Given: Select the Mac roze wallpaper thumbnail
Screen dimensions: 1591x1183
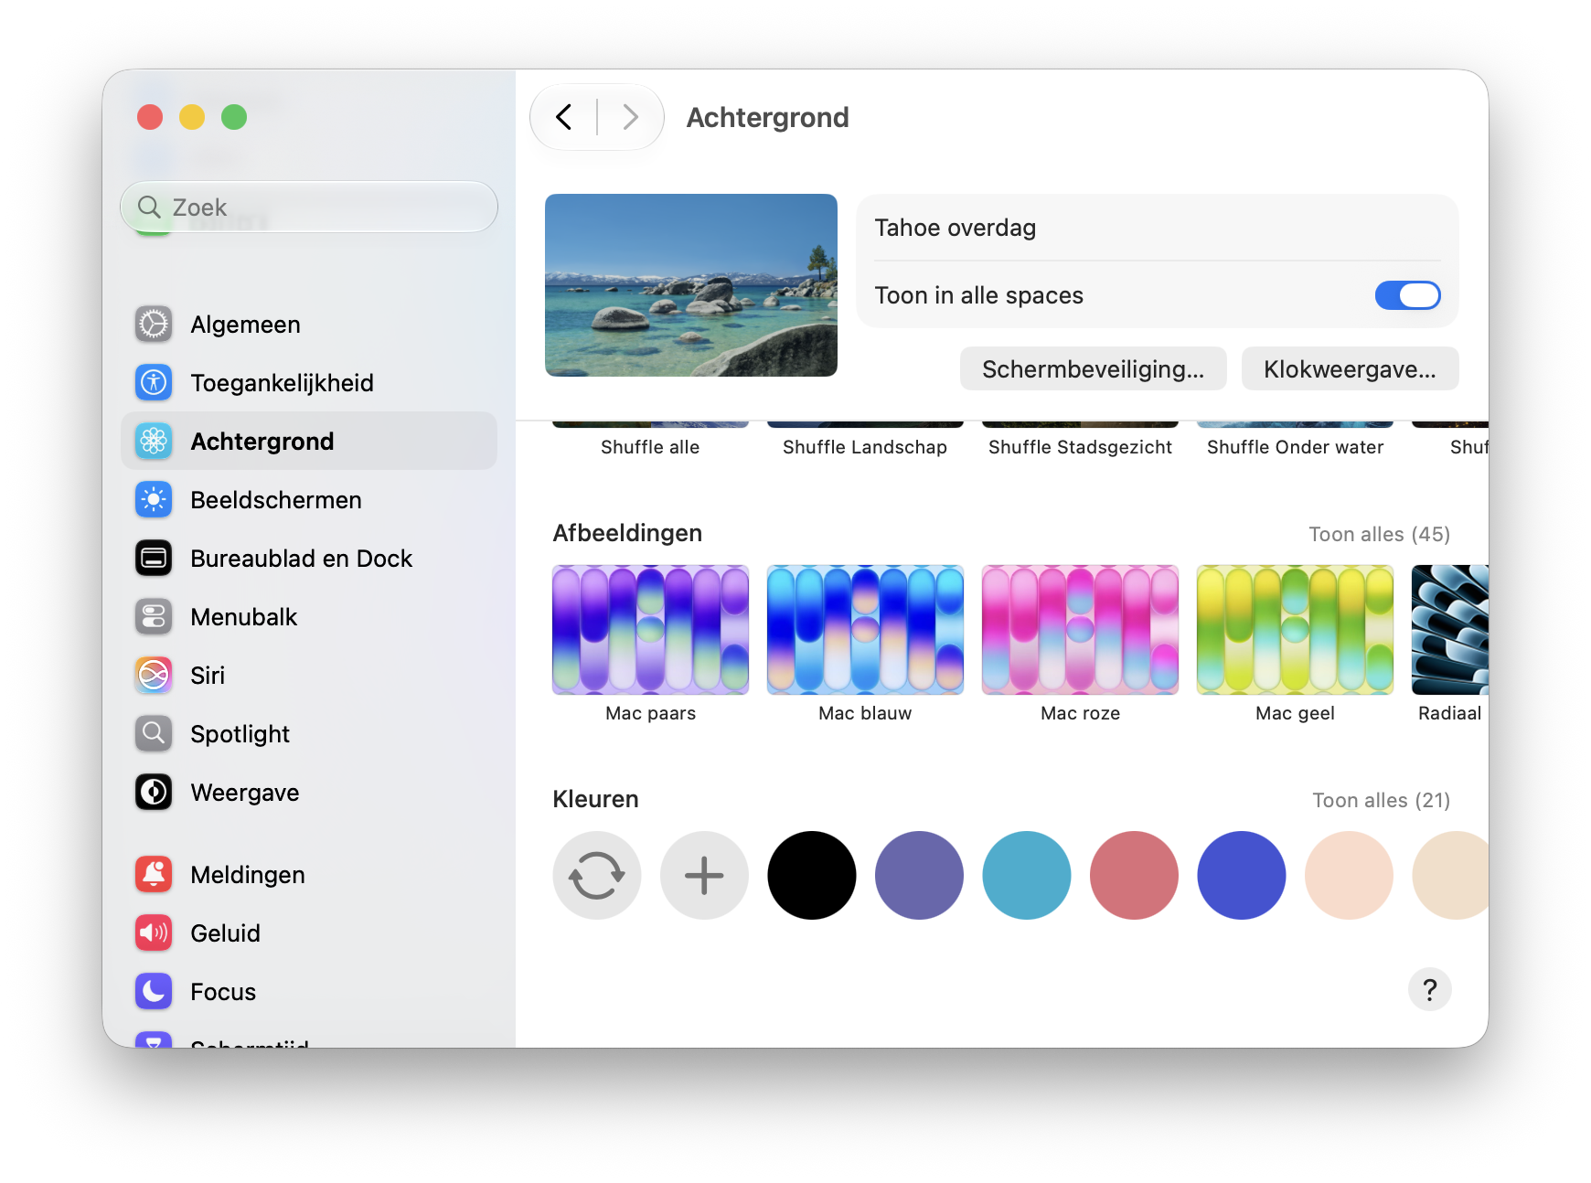Looking at the screenshot, I should pos(1081,630).
